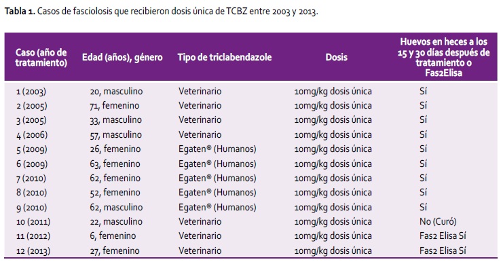Image resolution: width=501 pixels, height=264 pixels.
Task: Click the '6, femenino' age cell
Action: (113, 236)
